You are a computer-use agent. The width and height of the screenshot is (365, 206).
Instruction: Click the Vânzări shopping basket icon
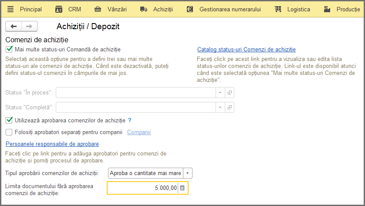tap(98, 9)
